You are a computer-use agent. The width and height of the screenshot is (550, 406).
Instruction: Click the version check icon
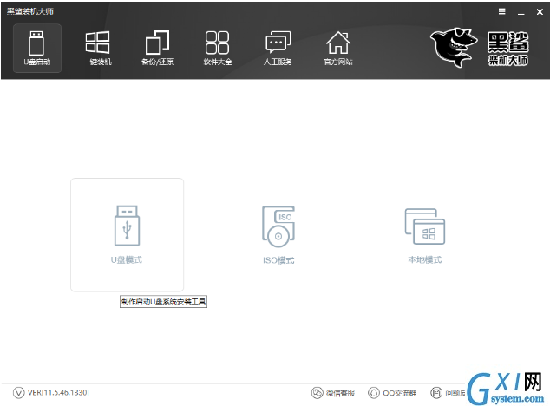tap(18, 393)
